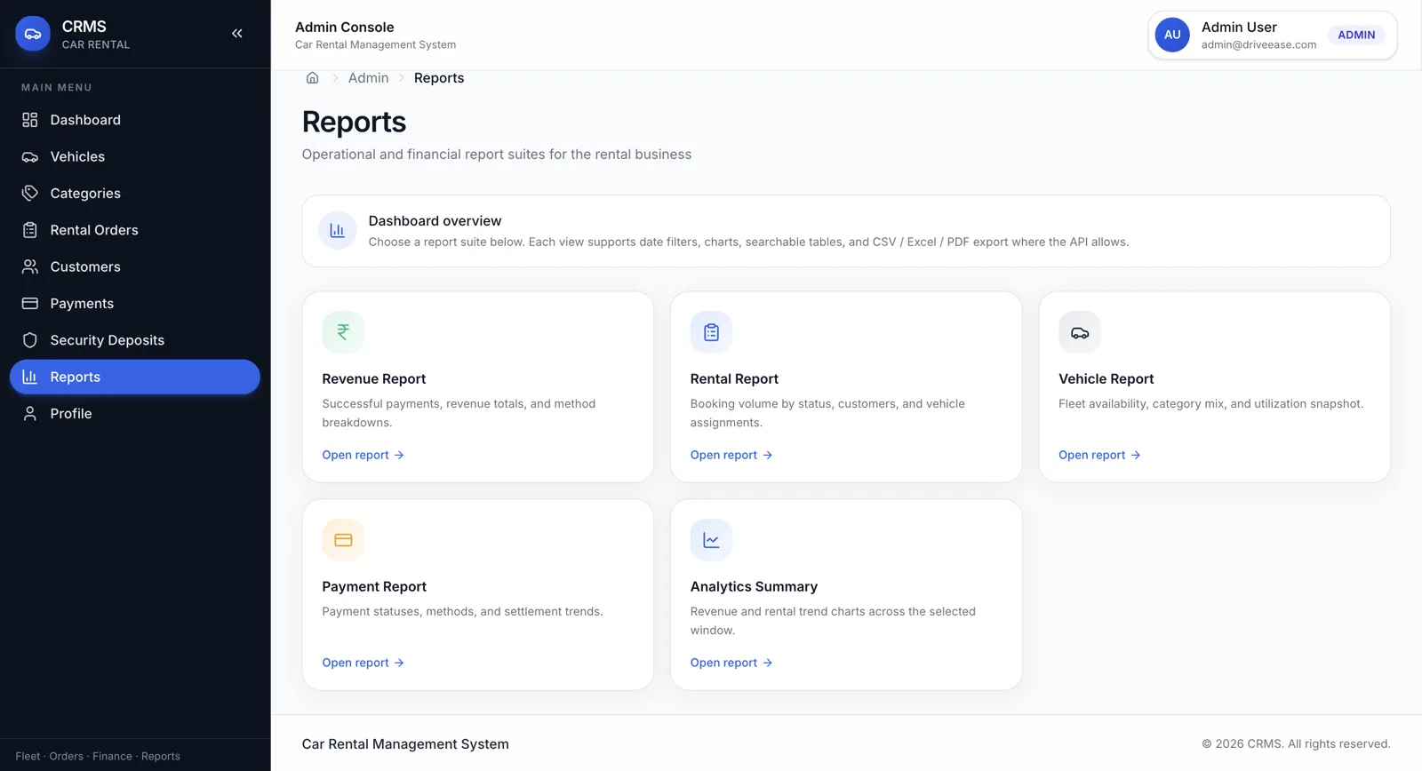This screenshot has height=771, width=1422.
Task: Click the Dashboard overview bar chart icon
Action: (338, 231)
